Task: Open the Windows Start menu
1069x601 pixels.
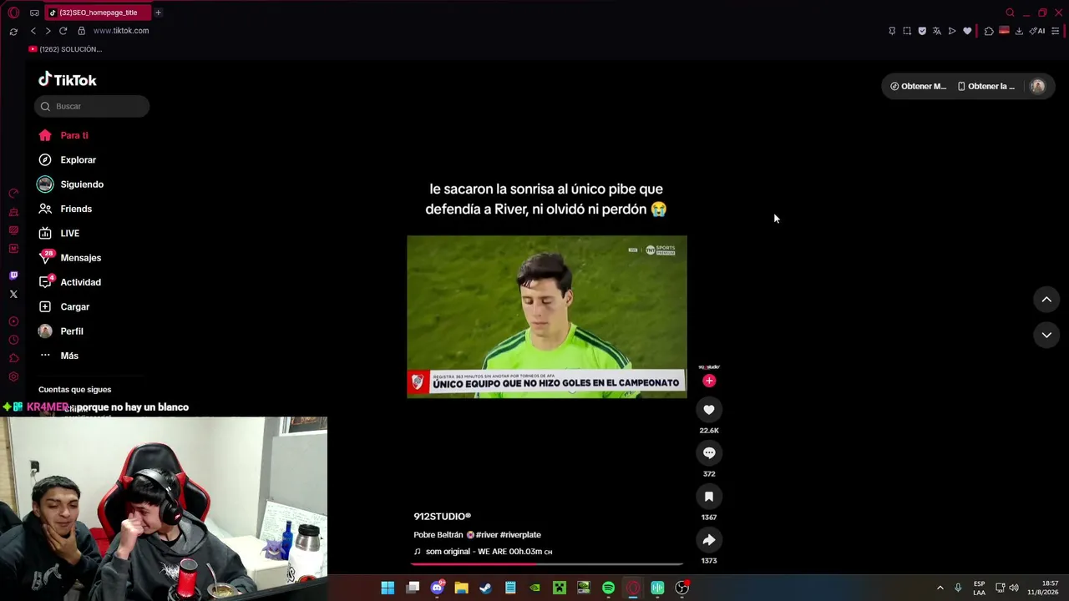Action: click(388, 588)
